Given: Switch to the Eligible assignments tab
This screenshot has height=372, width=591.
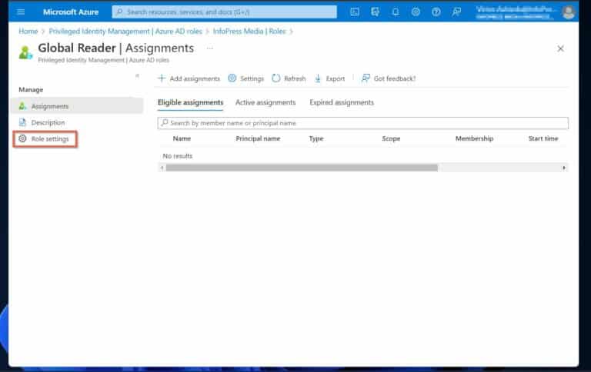Looking at the screenshot, I should click(190, 102).
